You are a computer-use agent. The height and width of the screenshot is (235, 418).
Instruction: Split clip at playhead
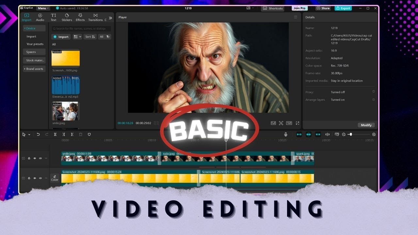(55, 134)
